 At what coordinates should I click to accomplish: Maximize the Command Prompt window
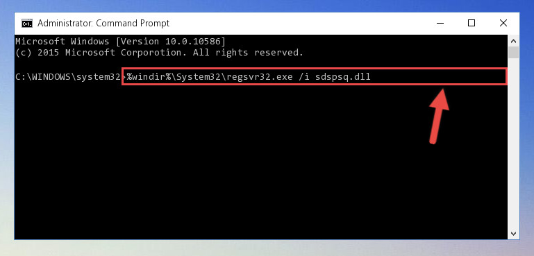472,23
